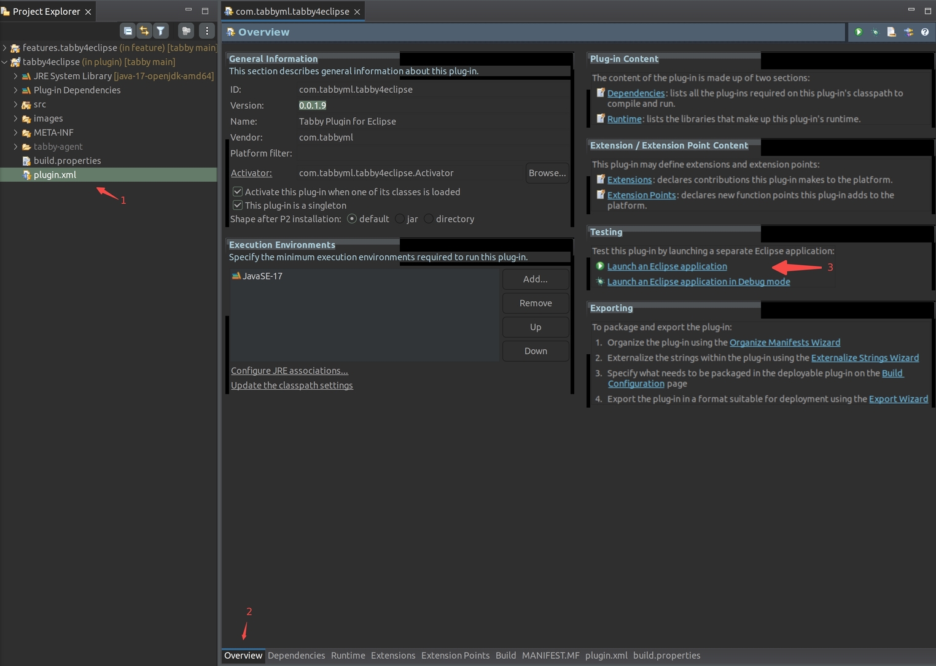The image size is (936, 666).
Task: Minimize the Project Explorer panel
Action: pos(189,10)
